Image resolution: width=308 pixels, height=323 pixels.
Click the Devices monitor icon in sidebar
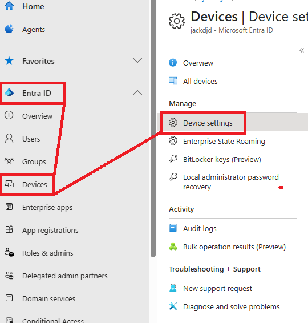coord(9,184)
